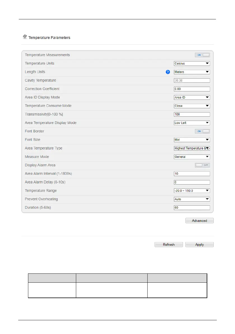The height and width of the screenshot is (334, 235).
Task: Open the Font Size dropdown
Action: click(192, 140)
